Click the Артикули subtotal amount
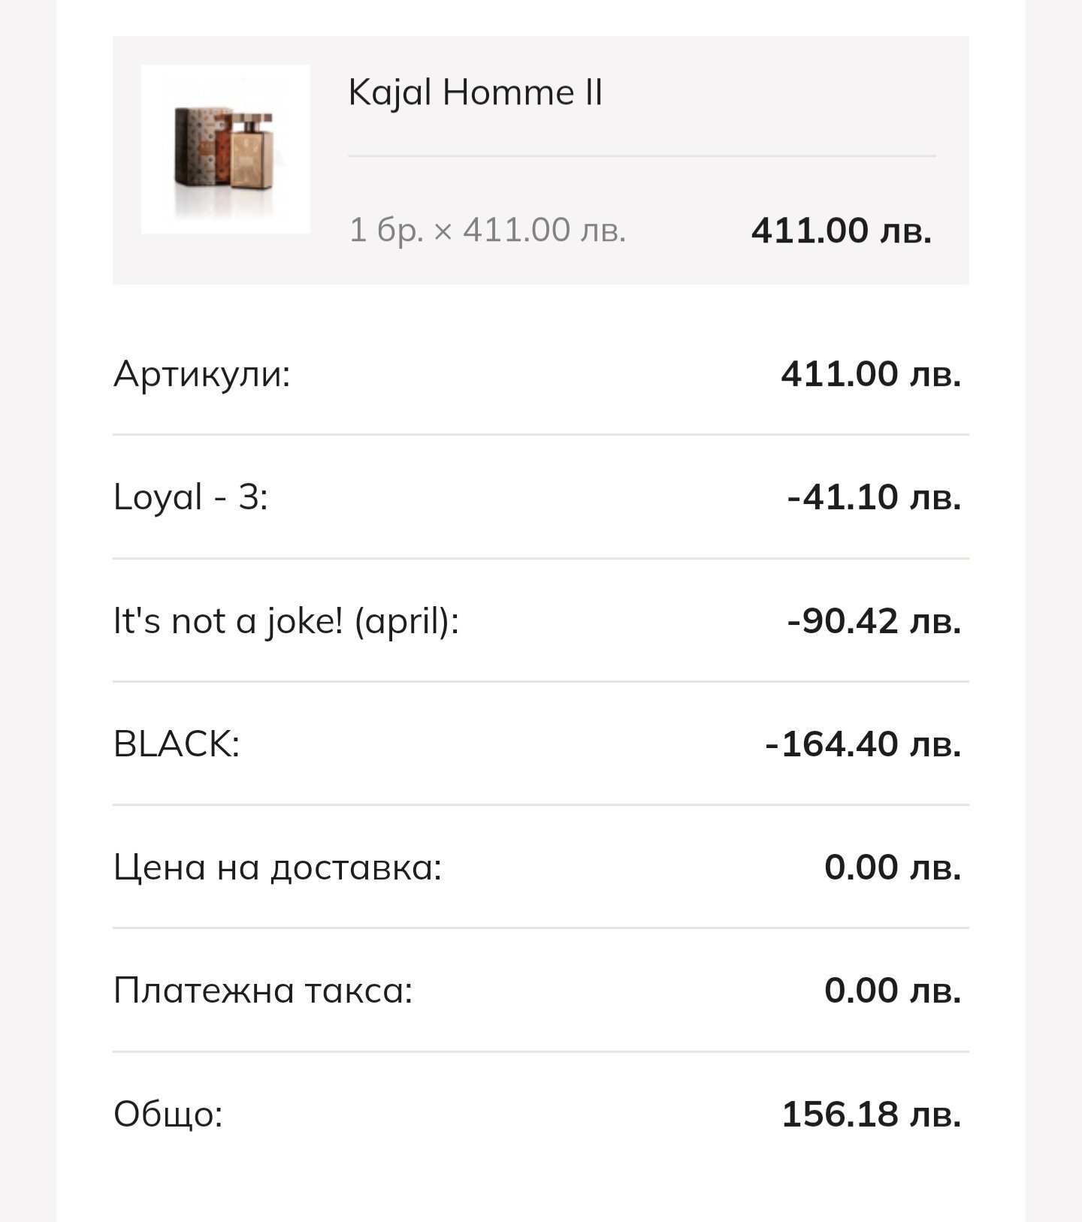The image size is (1082, 1222). (x=871, y=373)
